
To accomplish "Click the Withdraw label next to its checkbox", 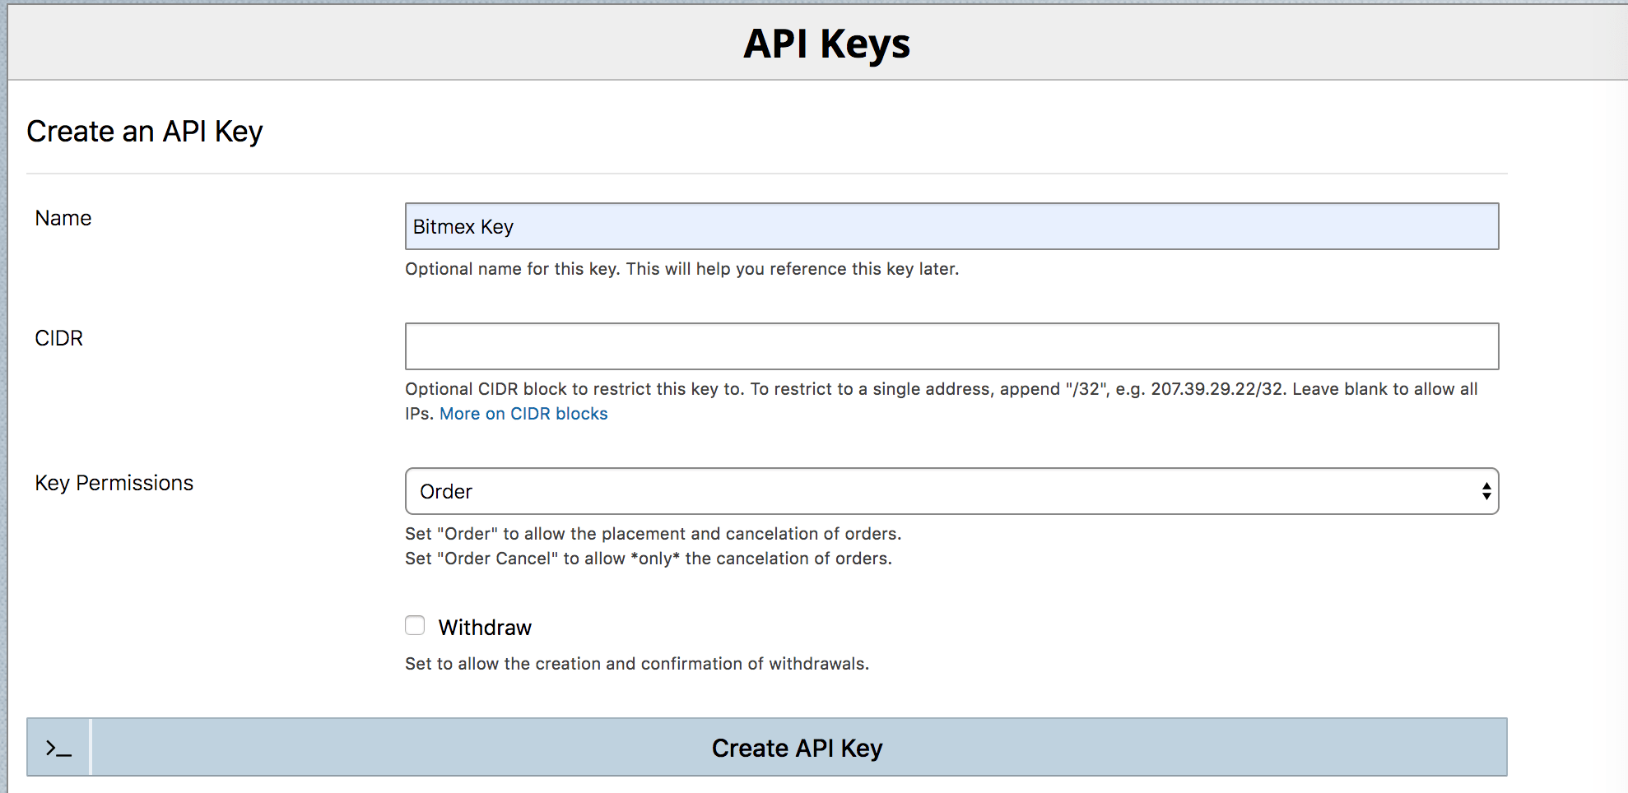I will click(x=485, y=626).
